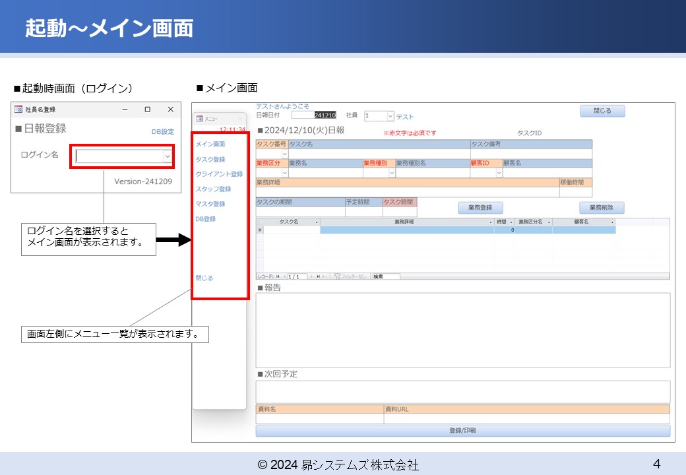
Task: Open the ログイン名 dropdown arrow
Action: [x=168, y=156]
